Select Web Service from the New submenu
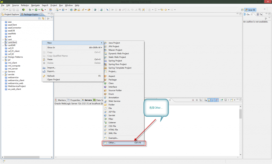Screen dimensions: 272x164 pos(124,101)
